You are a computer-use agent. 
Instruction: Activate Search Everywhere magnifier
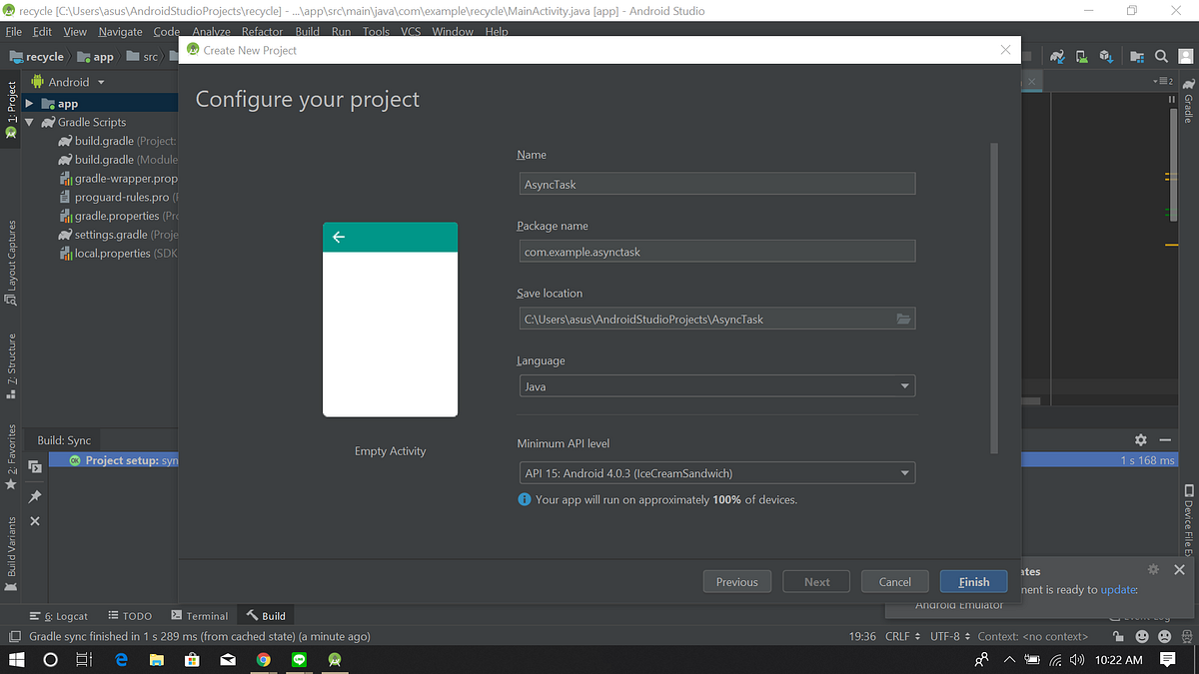point(1160,56)
